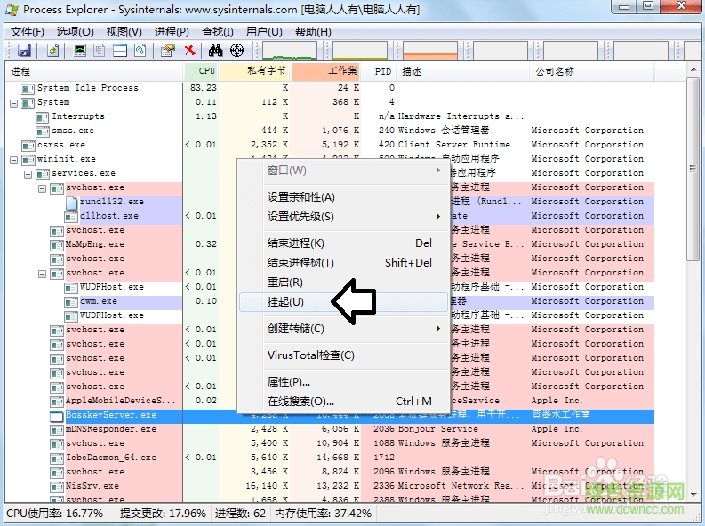
Task: Collapse the services.exe tree node
Action: [x=28, y=173]
